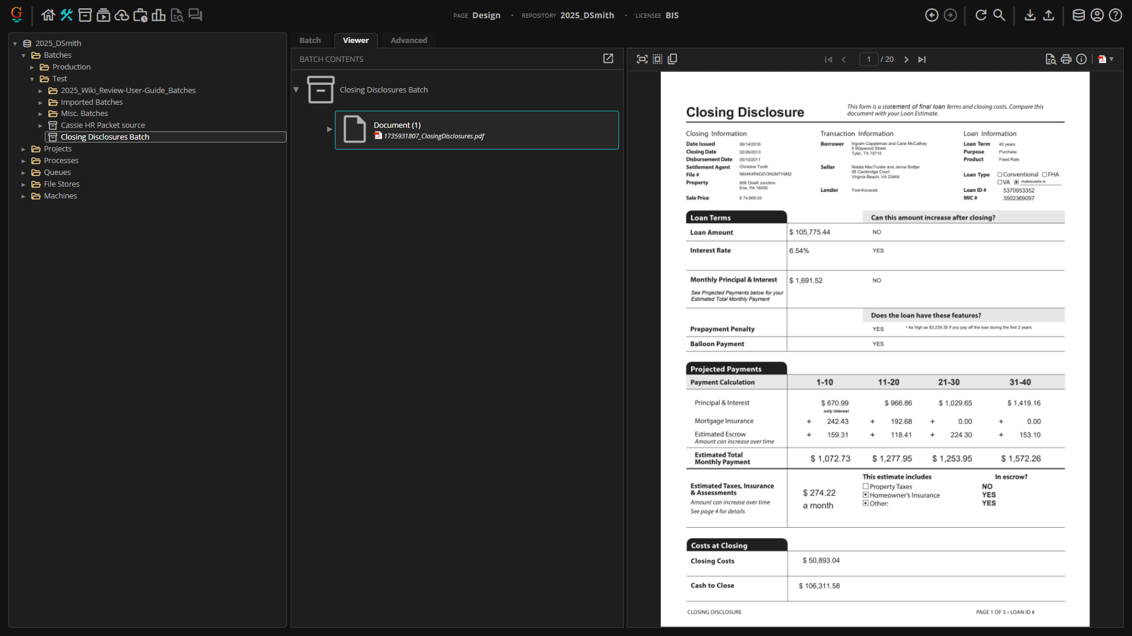Image resolution: width=1132 pixels, height=636 pixels.
Task: Select the Design tools icon in the toolbar
Action: [66, 15]
